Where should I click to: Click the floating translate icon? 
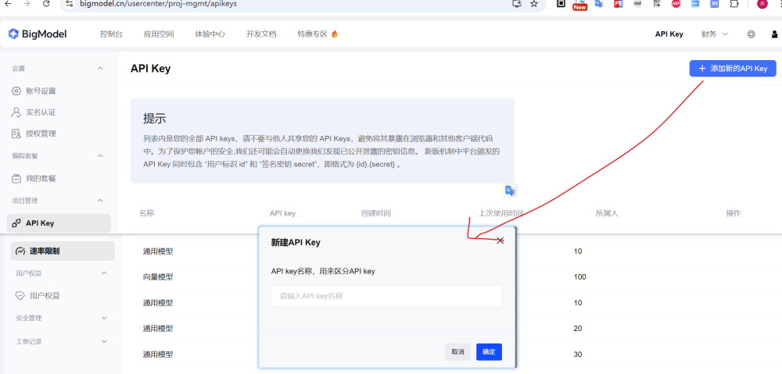click(x=510, y=191)
